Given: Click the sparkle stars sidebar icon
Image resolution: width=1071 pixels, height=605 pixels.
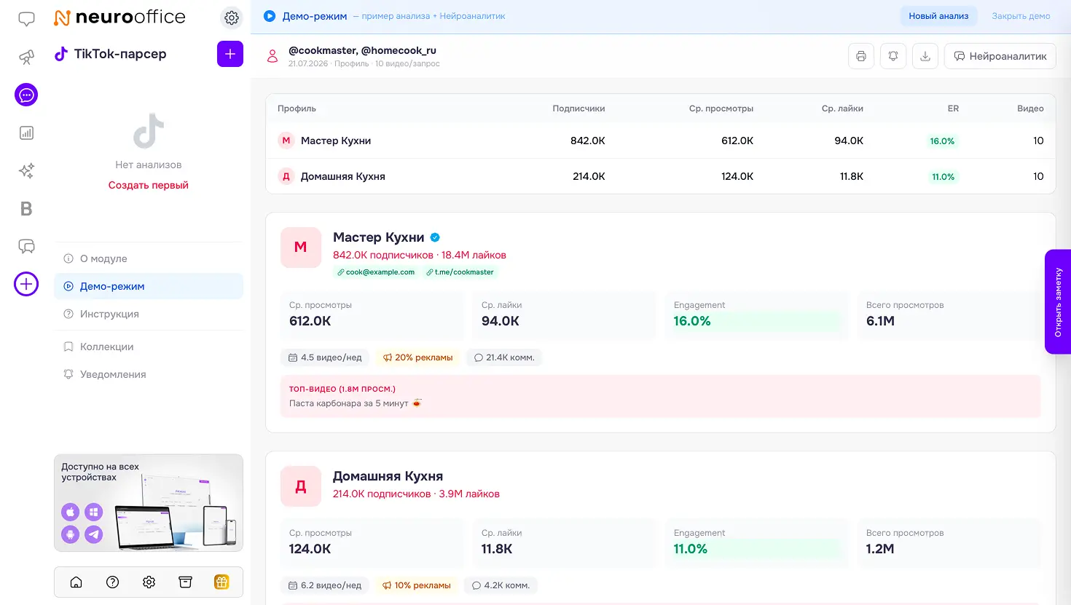Looking at the screenshot, I should click(26, 170).
